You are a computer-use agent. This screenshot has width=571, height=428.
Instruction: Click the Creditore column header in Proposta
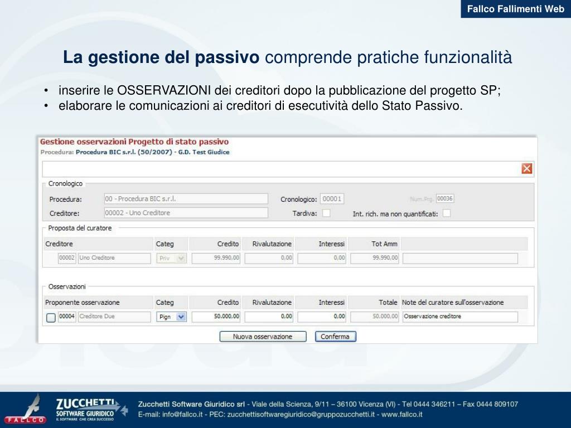(59, 244)
